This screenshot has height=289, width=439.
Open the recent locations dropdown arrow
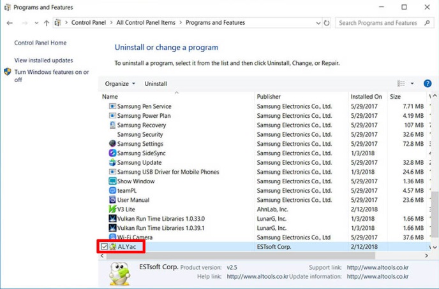(36, 23)
